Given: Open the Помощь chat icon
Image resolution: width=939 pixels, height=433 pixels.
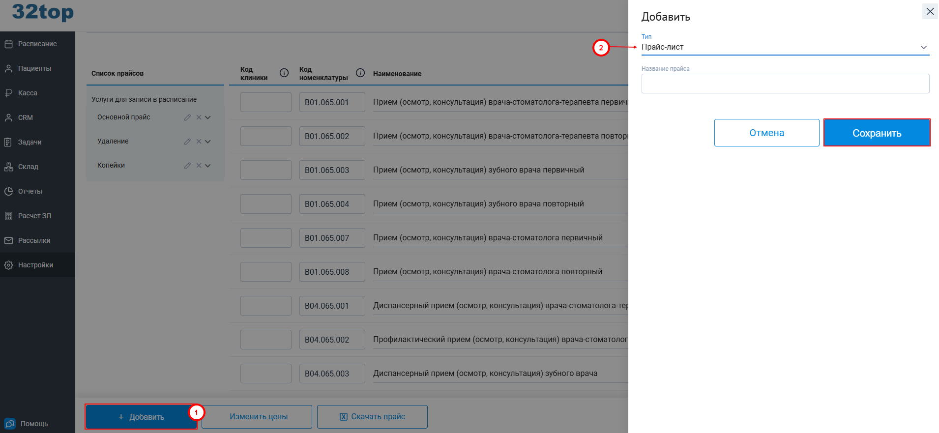Looking at the screenshot, I should pyautogui.click(x=10, y=424).
